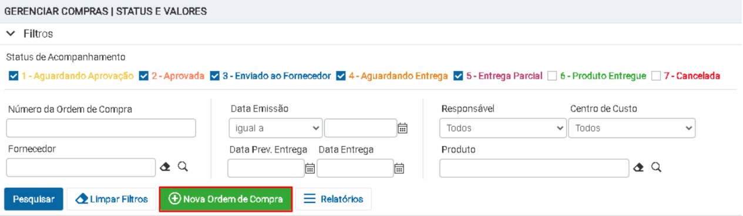
Task: Open the Relatórios menu
Action: pos(333,199)
